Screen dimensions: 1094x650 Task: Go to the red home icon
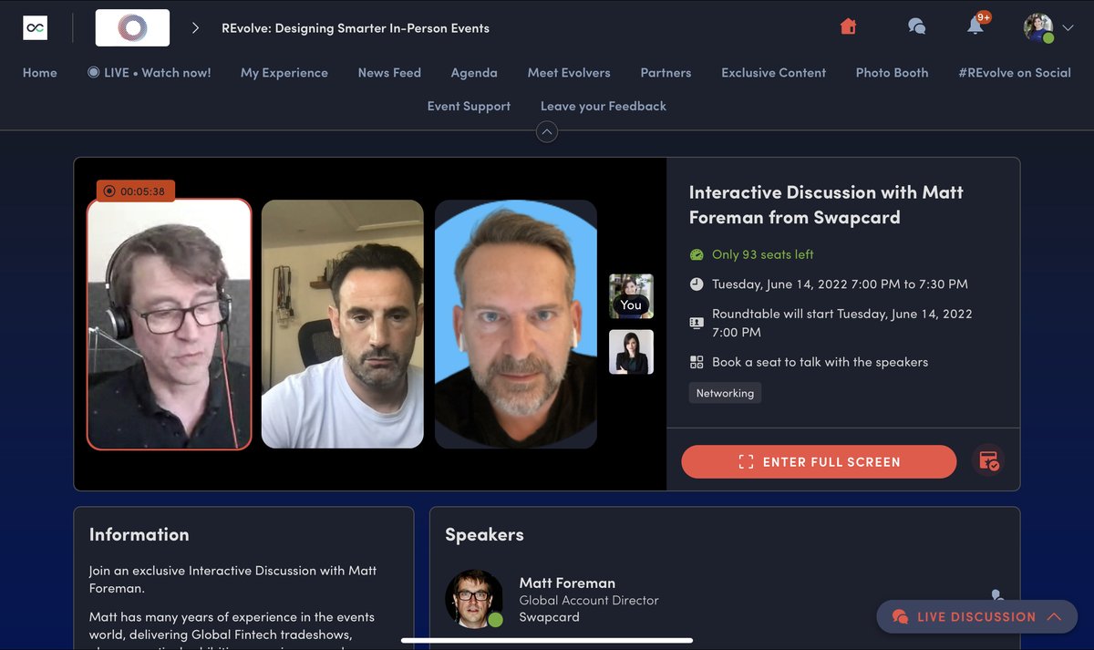point(848,26)
